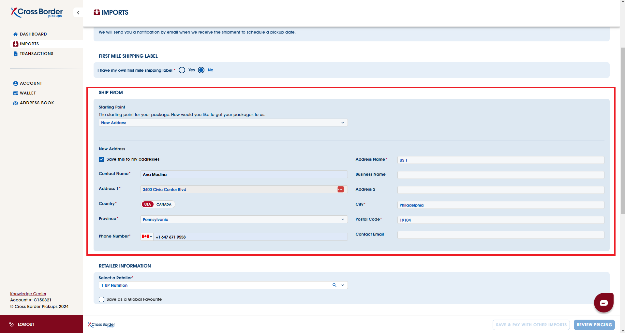Image resolution: width=625 pixels, height=333 pixels.
Task: Click the Imports sidebar icon
Action: tap(15, 44)
